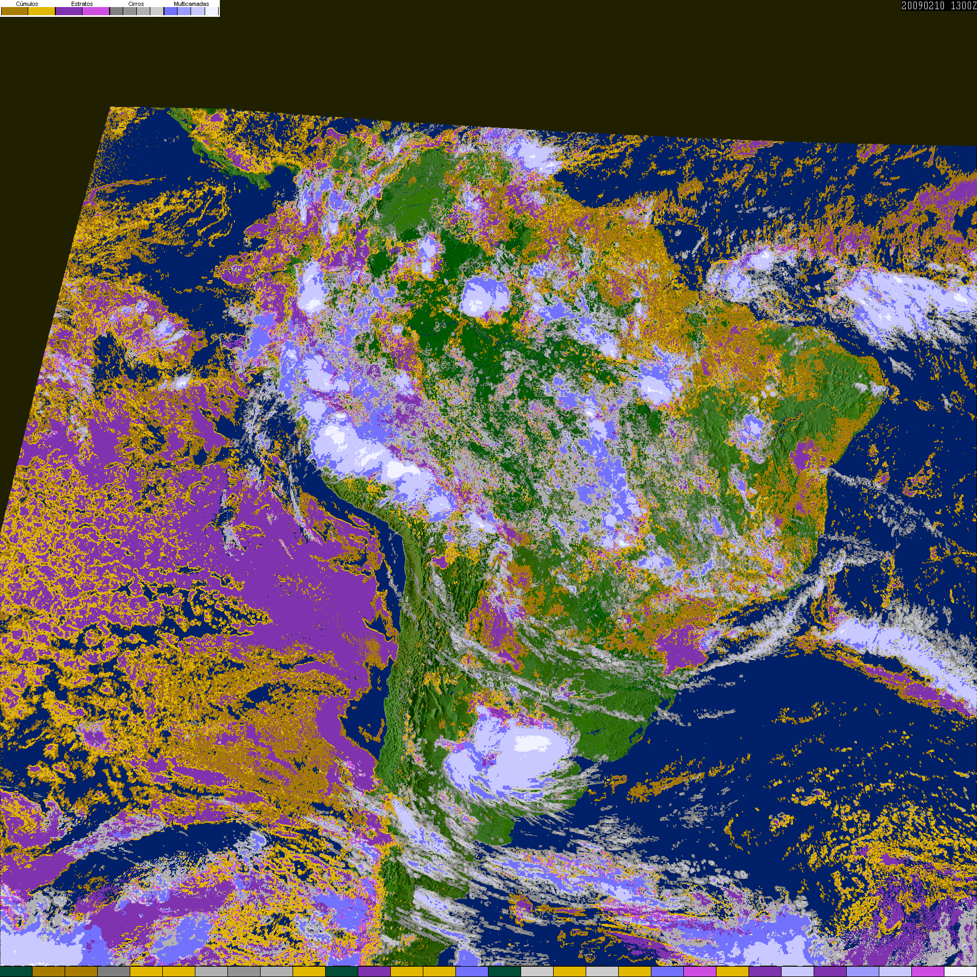Click the second blue Multicamadas legend swatch
The width and height of the screenshot is (977, 977).
(184, 11)
